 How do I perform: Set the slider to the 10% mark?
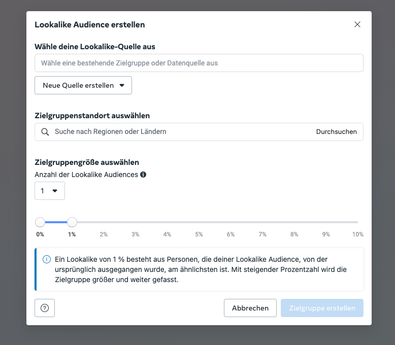(x=358, y=222)
